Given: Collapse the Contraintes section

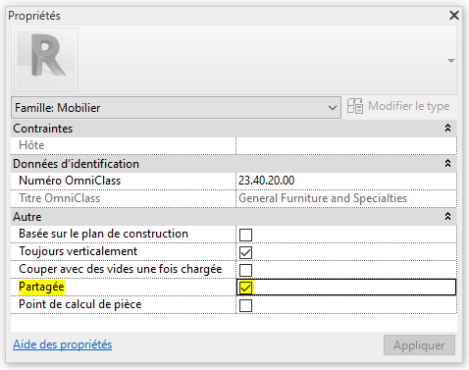Looking at the screenshot, I should (447, 129).
